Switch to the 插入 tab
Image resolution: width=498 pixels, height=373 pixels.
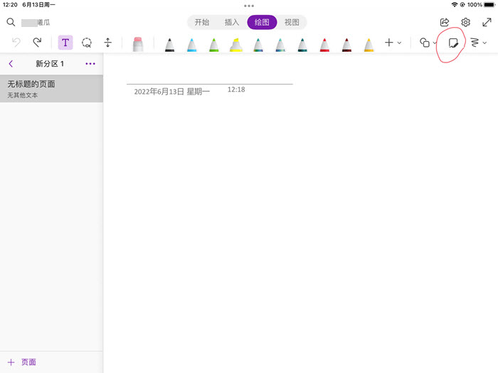[x=232, y=22]
